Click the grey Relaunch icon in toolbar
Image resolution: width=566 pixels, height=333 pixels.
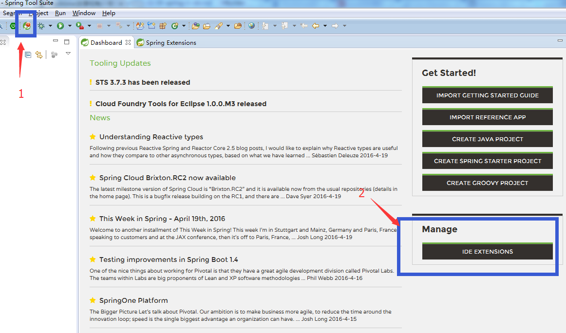pyautogui.click(x=119, y=26)
